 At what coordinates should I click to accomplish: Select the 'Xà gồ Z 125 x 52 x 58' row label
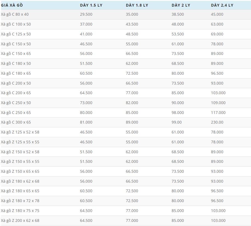click(x=20, y=132)
